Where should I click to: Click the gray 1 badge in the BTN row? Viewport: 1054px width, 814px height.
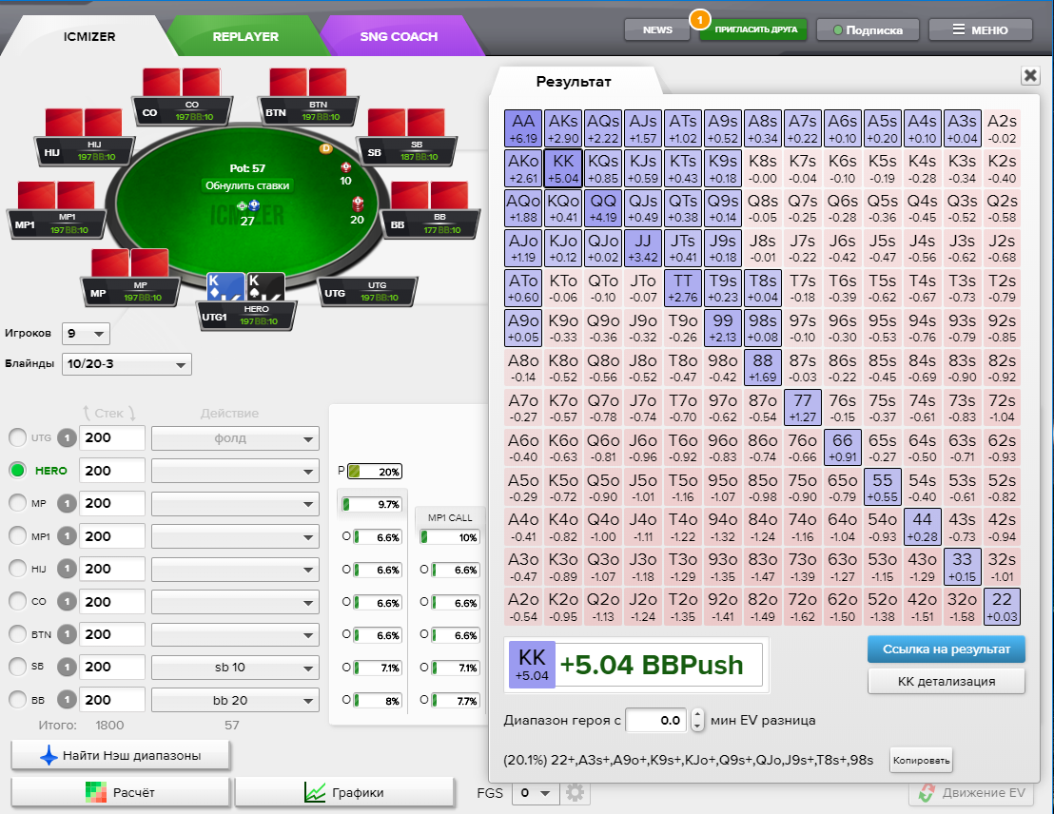[x=67, y=634]
